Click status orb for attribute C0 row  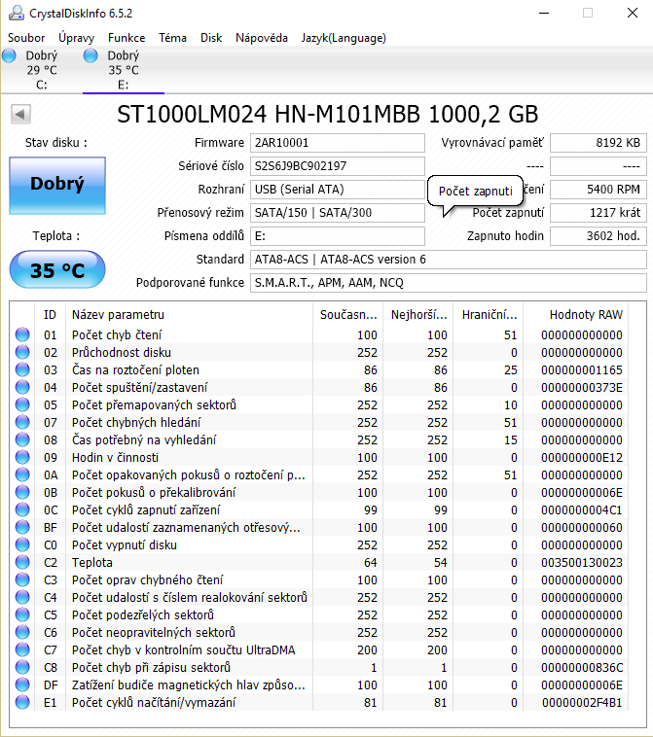[x=22, y=544]
